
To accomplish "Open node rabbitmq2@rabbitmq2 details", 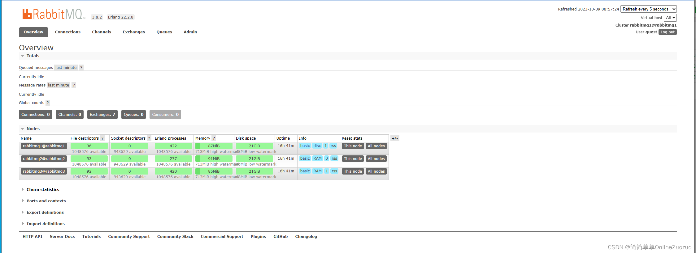I will coord(44,158).
